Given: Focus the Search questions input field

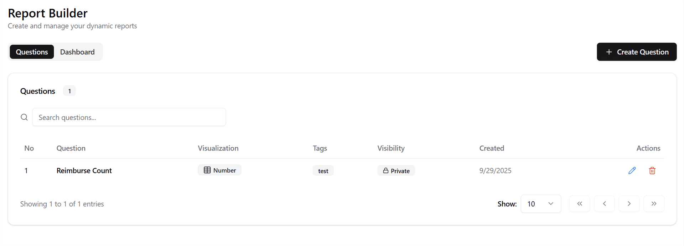Looking at the screenshot, I should click(129, 117).
